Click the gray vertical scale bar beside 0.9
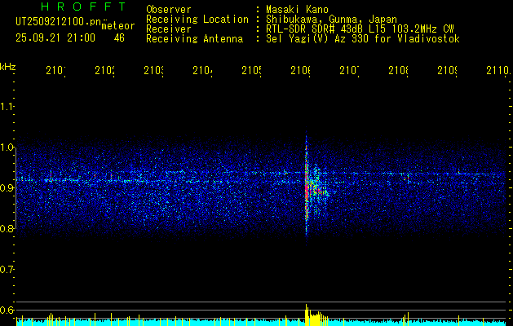Viewport: 513px width, 326px height. click(x=15, y=188)
